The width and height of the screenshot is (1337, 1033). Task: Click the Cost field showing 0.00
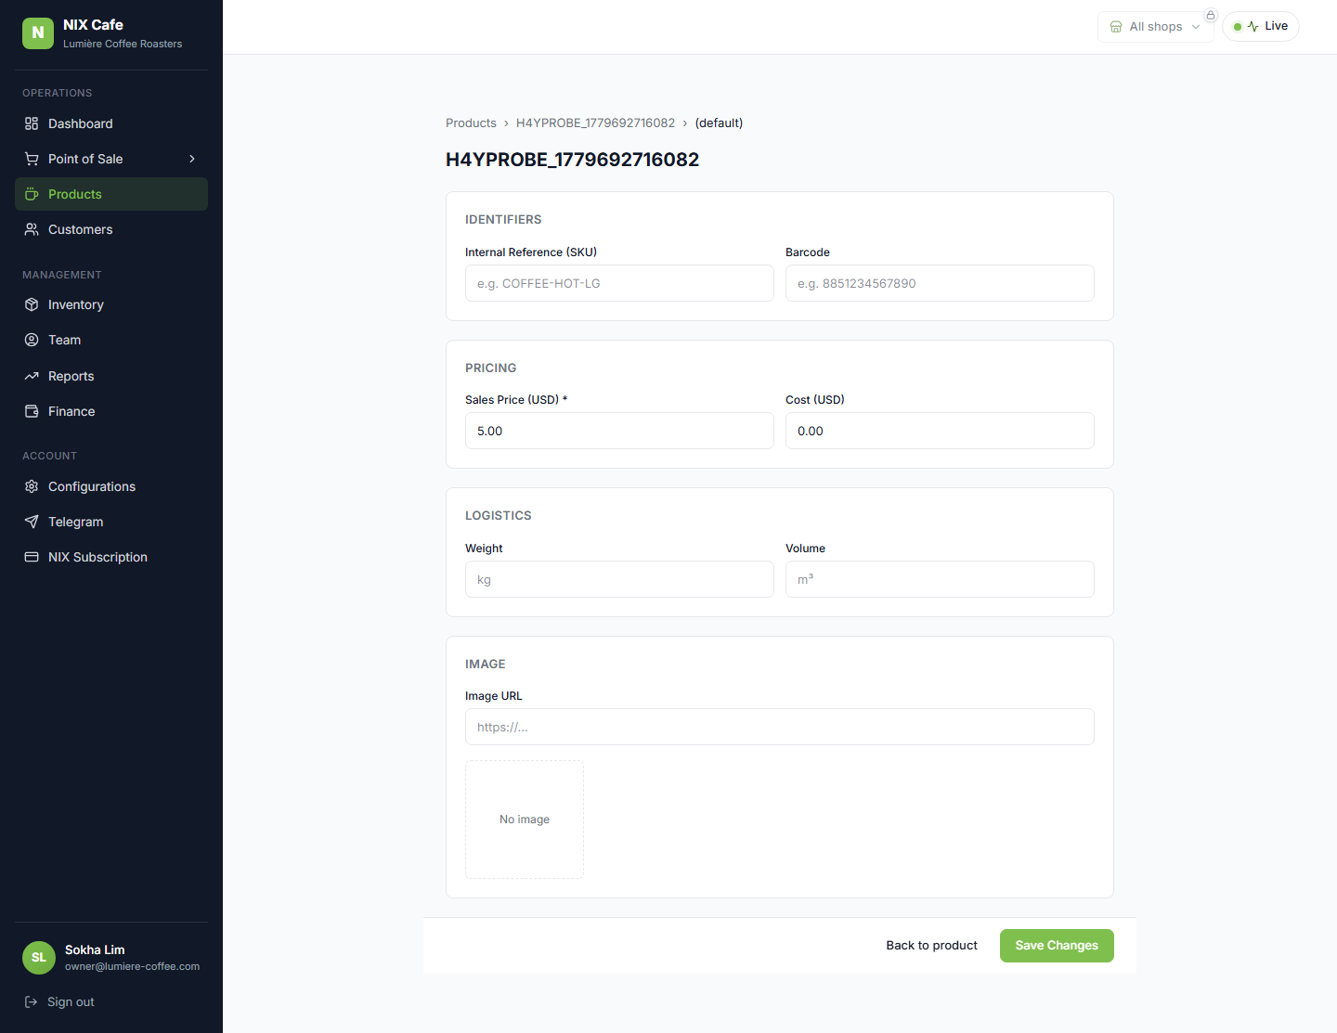940,431
